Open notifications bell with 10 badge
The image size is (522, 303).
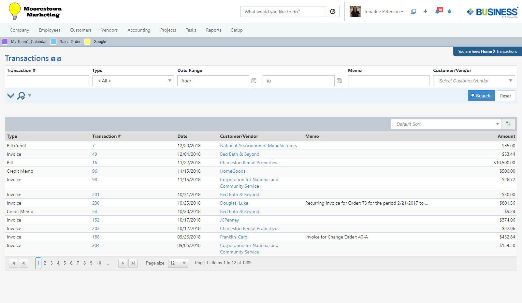(x=438, y=11)
